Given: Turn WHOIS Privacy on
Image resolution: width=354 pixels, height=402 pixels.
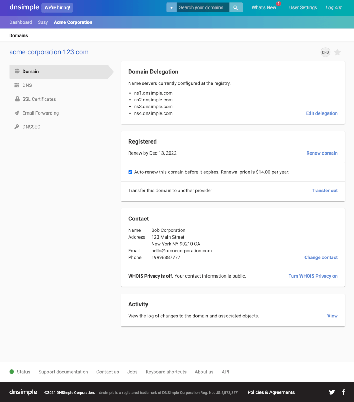Looking at the screenshot, I should [x=313, y=276].
